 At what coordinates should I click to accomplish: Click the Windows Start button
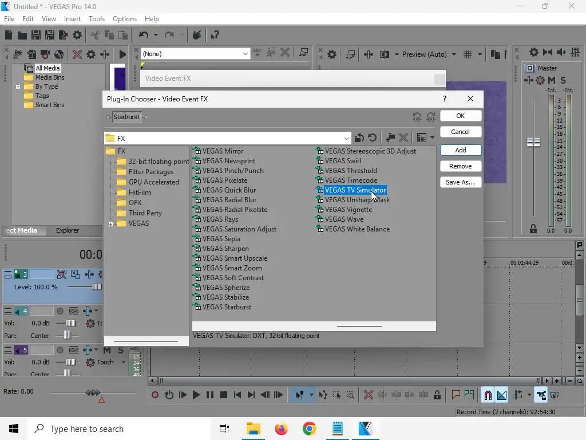coord(14,429)
